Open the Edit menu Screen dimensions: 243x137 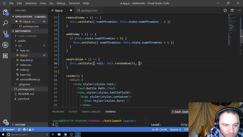[x=19, y=3]
